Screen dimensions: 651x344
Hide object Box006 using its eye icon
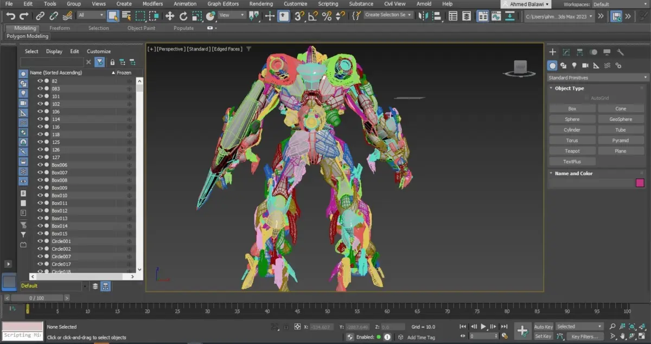(x=40, y=165)
